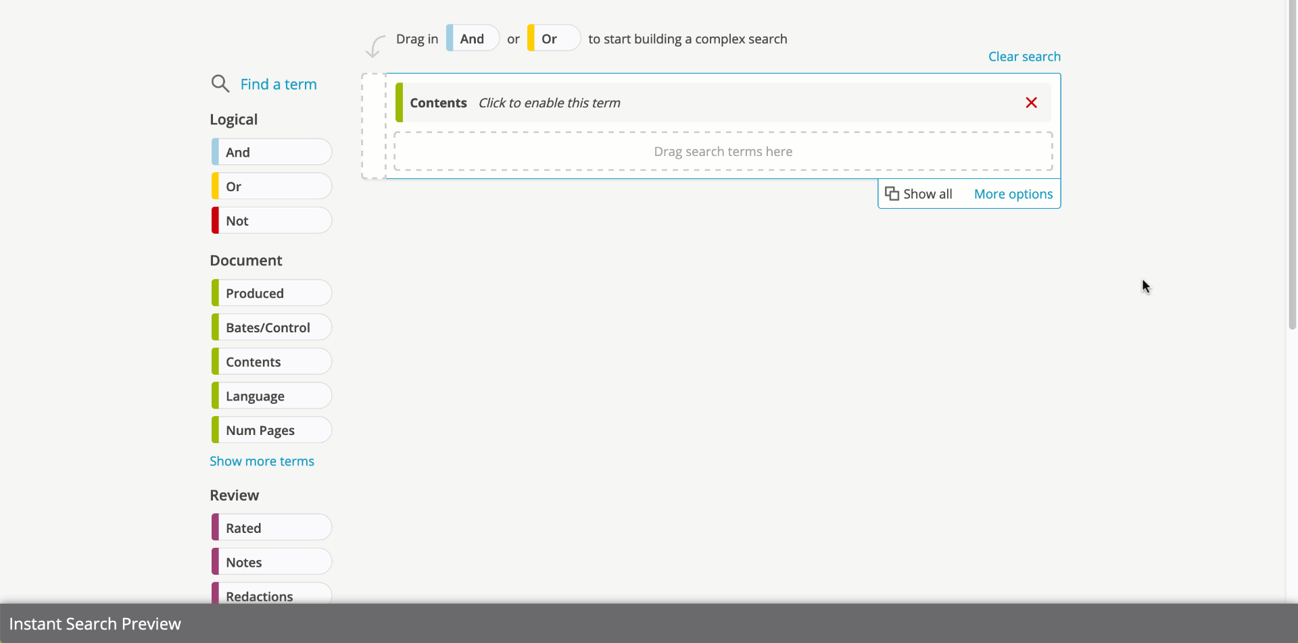This screenshot has width=1298, height=643.
Task: Pick the Redactions review term
Action: [272, 593]
